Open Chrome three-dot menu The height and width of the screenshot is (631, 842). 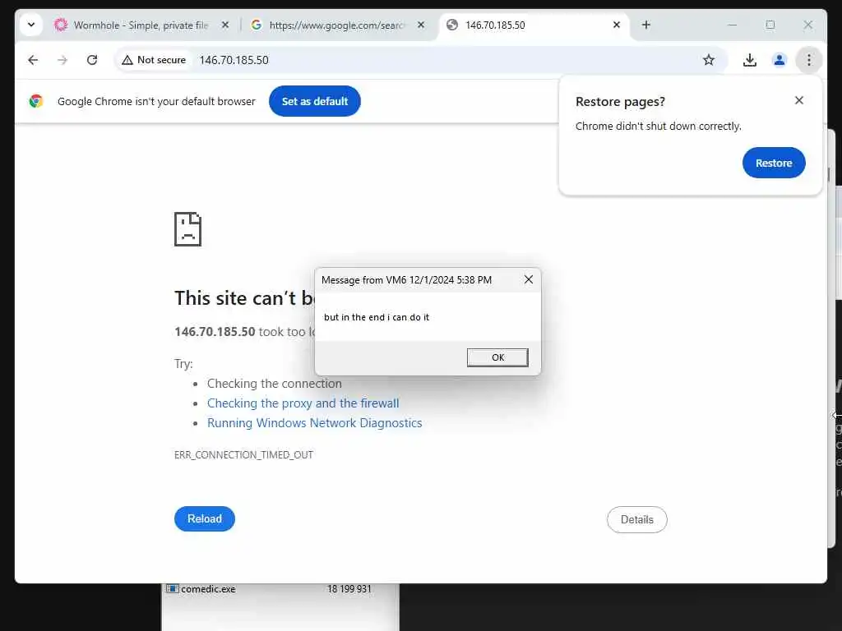[x=809, y=60]
